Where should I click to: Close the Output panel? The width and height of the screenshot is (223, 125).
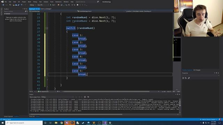(180, 94)
